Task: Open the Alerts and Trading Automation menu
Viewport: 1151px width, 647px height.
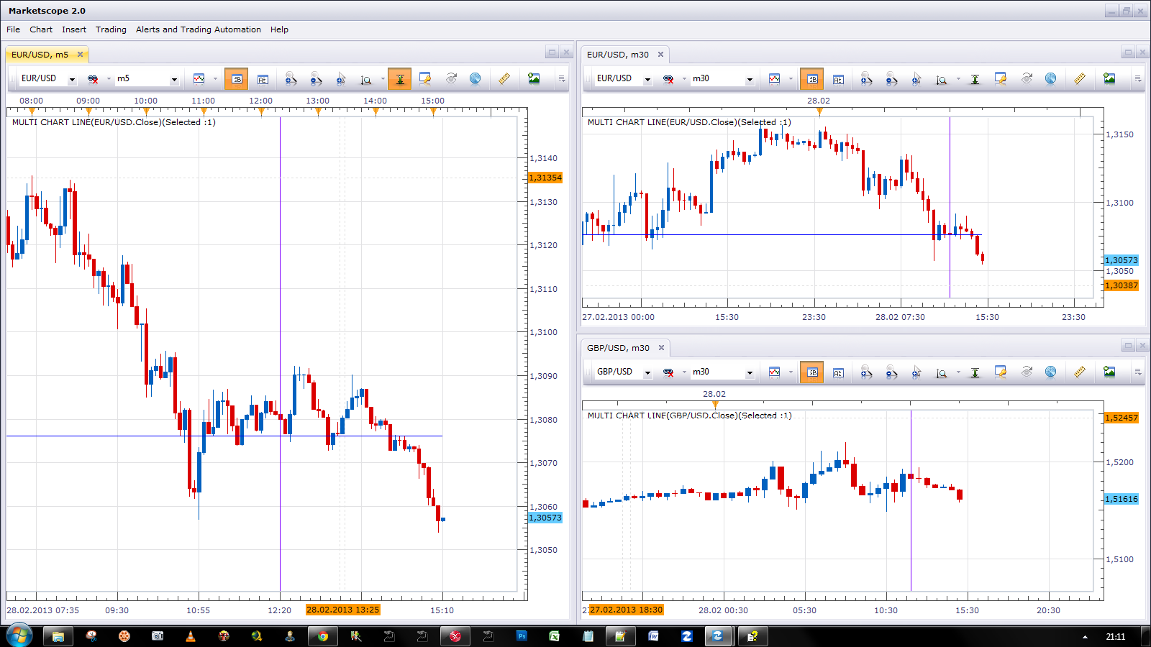Action: coord(199,29)
